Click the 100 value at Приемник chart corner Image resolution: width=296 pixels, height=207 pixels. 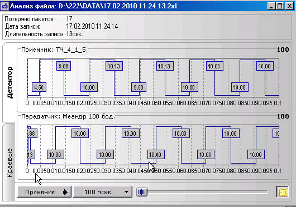coord(283,50)
